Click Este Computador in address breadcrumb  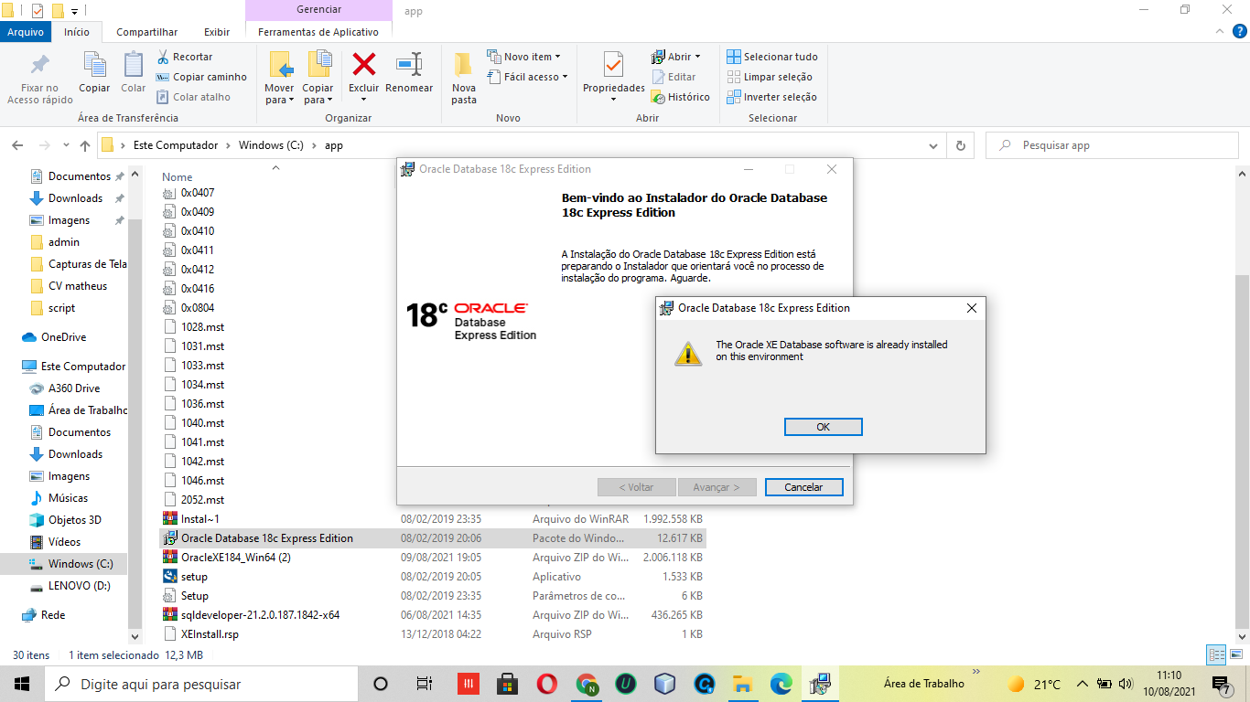pyautogui.click(x=176, y=145)
